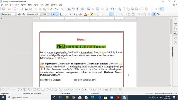Click the Insert Image icon

pyautogui.click(x=89, y=9)
